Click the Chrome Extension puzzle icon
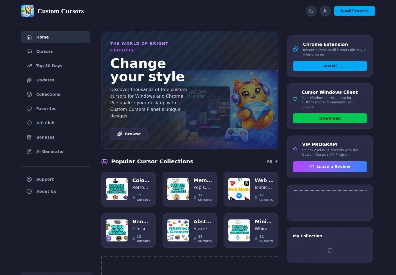 click(x=296, y=49)
